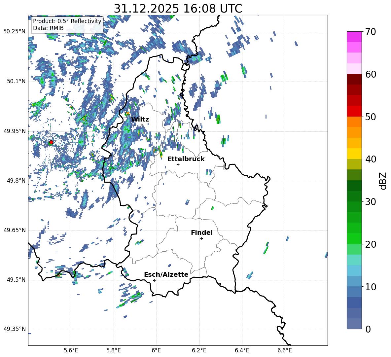Click the yellow colorbar segment above 40
This screenshot has height=357, width=391.
(x=354, y=154)
